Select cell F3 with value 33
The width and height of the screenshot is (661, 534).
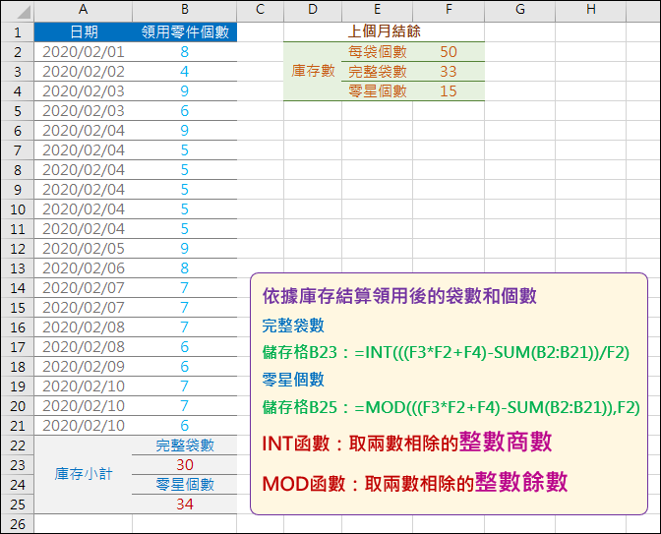coord(449,72)
